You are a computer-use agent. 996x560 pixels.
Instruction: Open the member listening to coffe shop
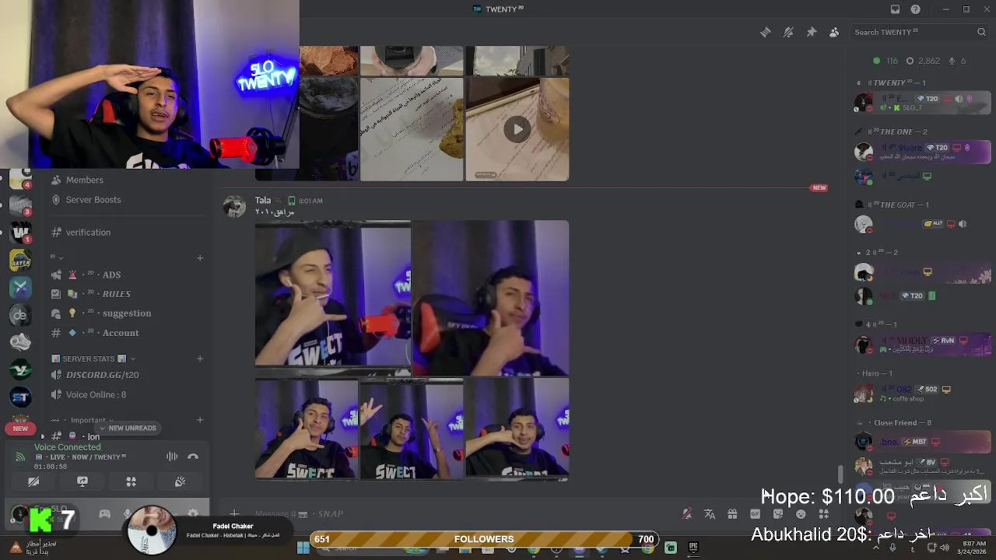point(922,394)
